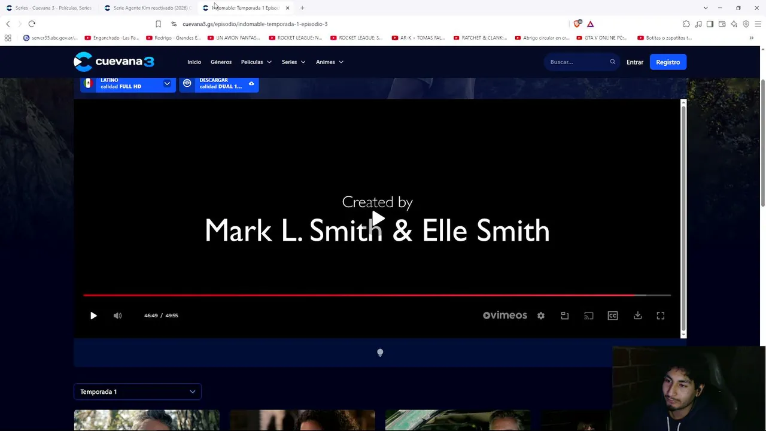Click the search magnifier icon
This screenshot has height=431, width=766.
point(612,62)
